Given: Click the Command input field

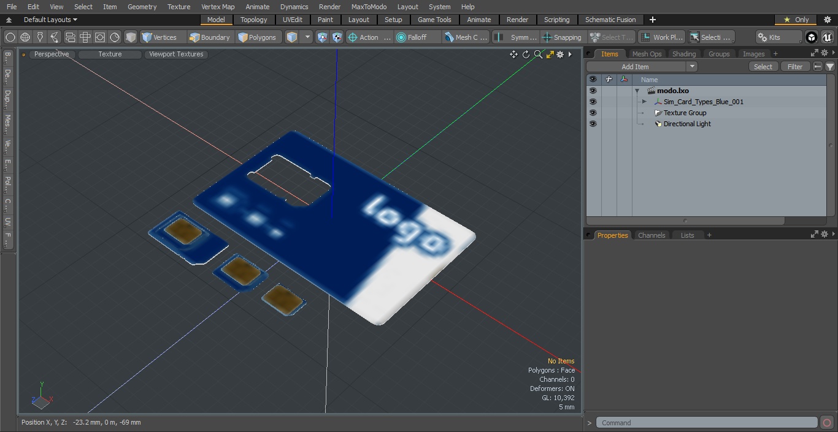Looking at the screenshot, I should coord(707,423).
